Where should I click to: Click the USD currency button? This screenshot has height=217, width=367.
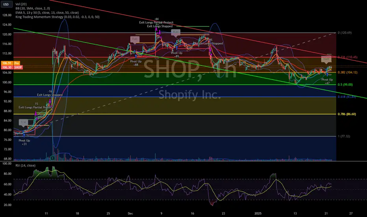[x=6, y=4]
